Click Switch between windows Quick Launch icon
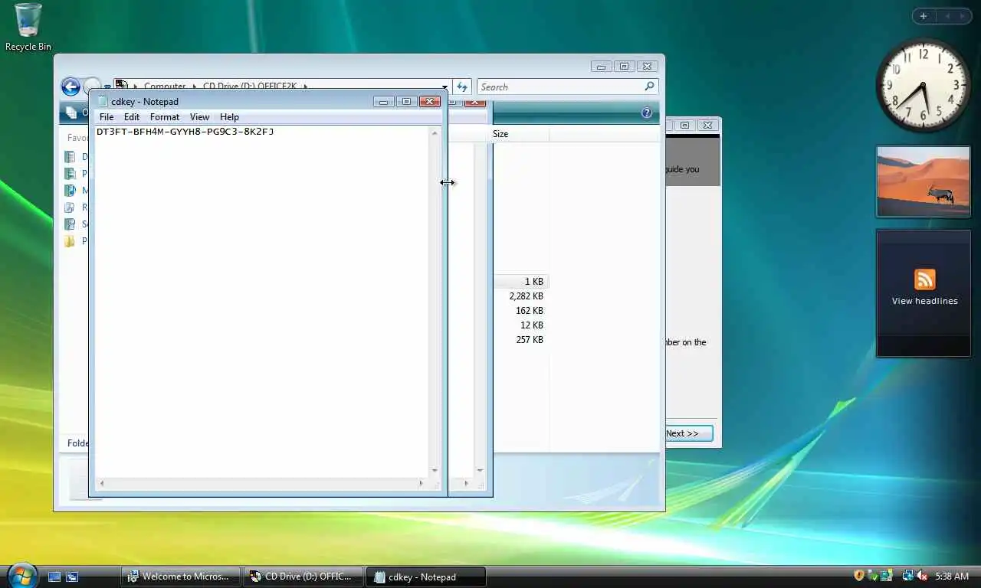 click(x=72, y=577)
